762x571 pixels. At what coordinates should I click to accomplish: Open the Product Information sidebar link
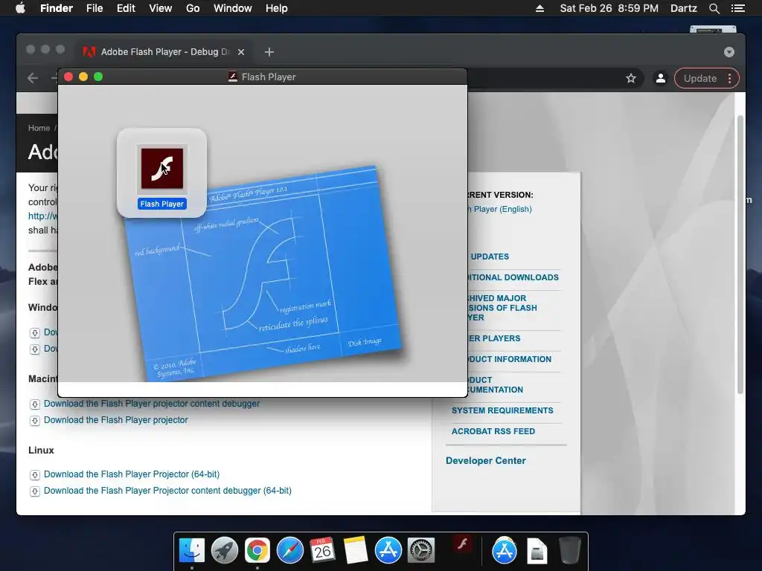click(x=510, y=359)
